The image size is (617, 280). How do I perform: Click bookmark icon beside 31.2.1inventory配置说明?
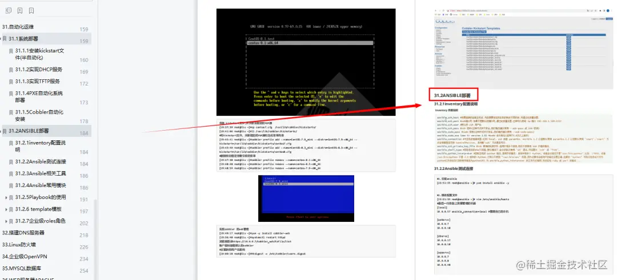[x=11, y=143]
